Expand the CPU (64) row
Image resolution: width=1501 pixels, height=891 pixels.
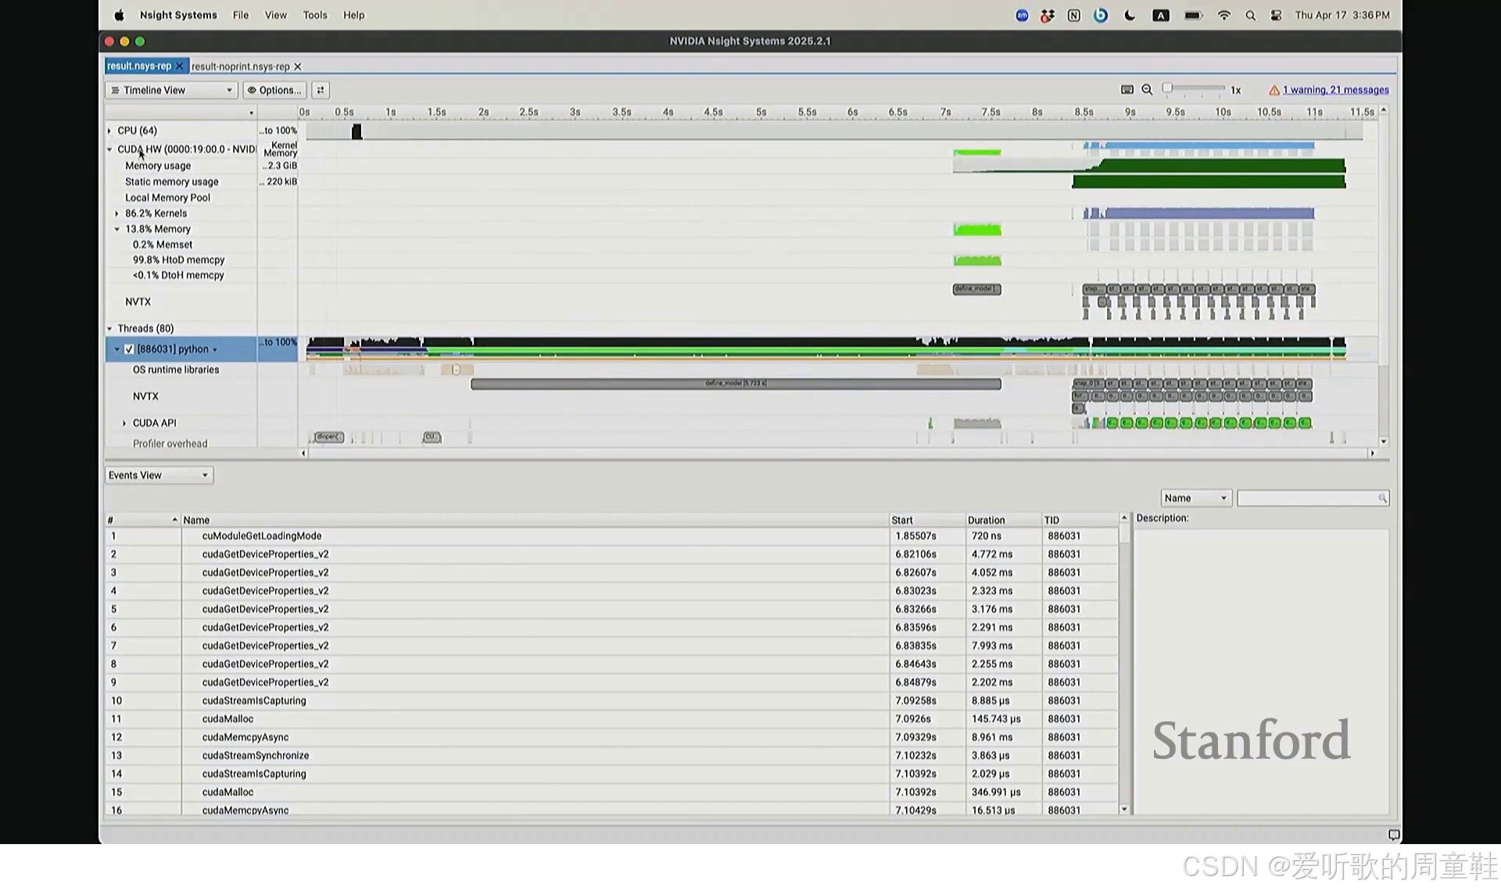(x=109, y=131)
